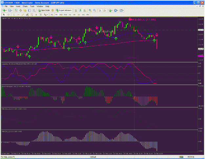The height and width of the screenshot is (159, 205).
Task: Select the trendline tool
Action: click(23, 15)
